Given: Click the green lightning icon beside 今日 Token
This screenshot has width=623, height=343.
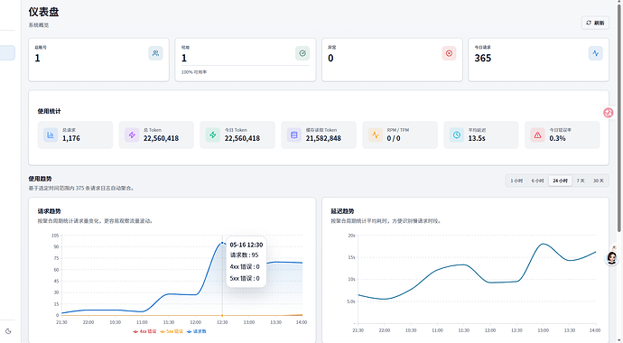Looking at the screenshot, I should click(213, 135).
